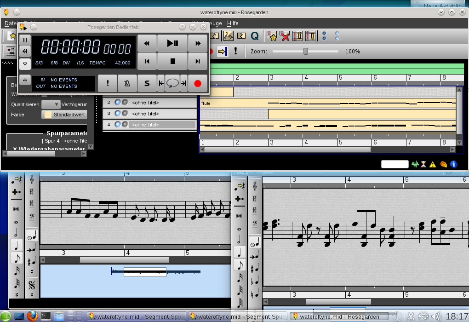Click the main window Zoom slider handle
The height and width of the screenshot is (322, 469).
(306, 51)
